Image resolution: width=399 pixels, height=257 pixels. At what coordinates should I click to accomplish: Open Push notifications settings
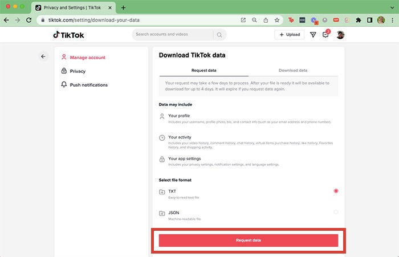click(x=84, y=85)
